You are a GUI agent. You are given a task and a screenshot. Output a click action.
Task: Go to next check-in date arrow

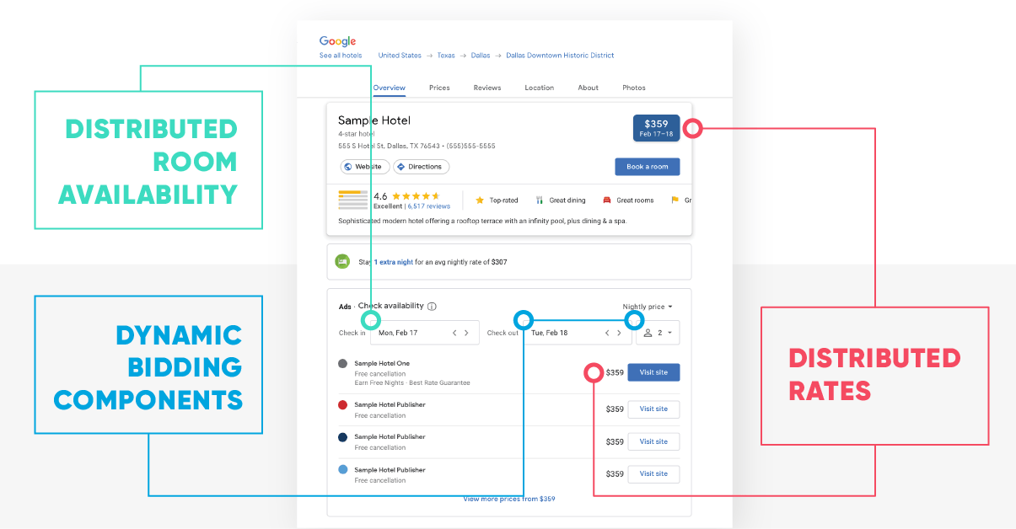tap(467, 333)
